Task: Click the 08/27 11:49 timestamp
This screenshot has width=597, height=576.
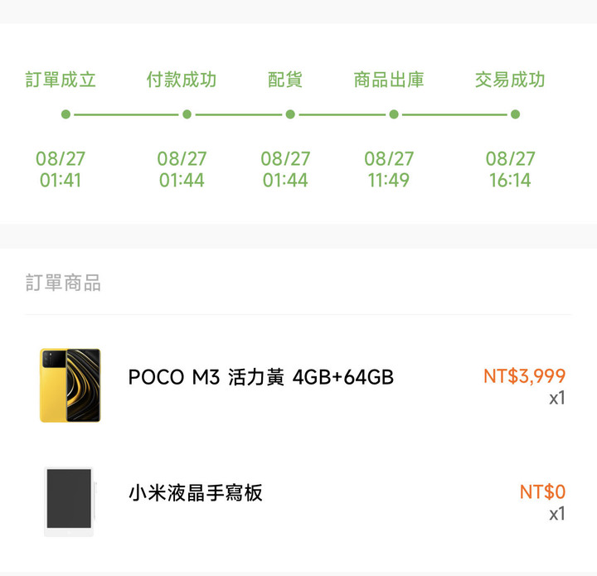Action: [389, 169]
